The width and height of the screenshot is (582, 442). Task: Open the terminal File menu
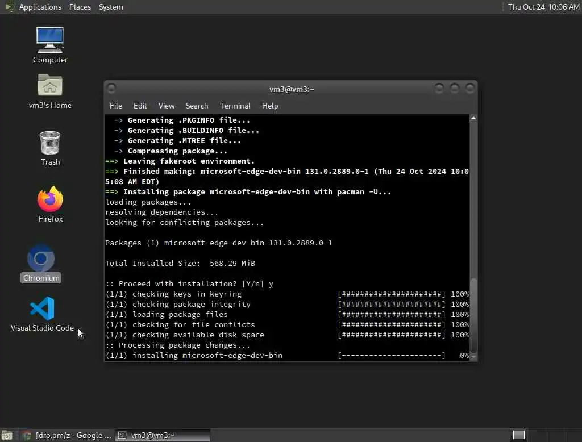click(x=116, y=106)
